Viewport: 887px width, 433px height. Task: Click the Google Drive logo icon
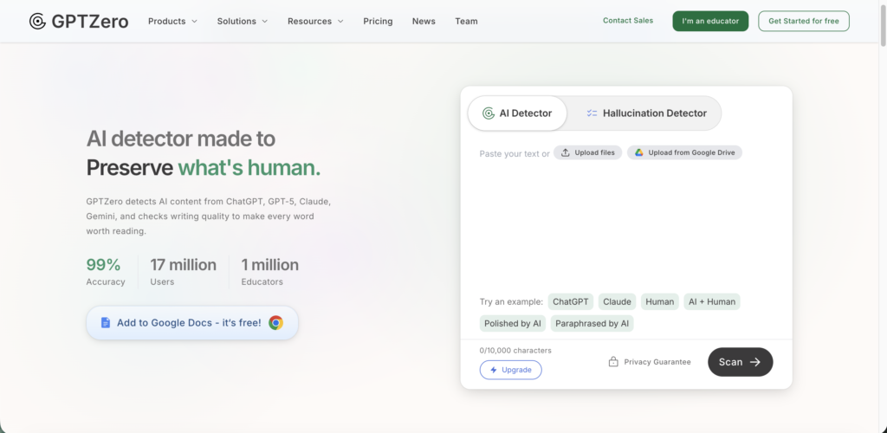[638, 152]
